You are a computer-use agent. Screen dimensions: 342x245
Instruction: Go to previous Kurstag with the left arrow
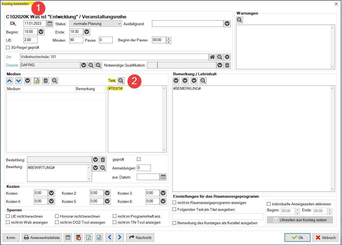click(110, 238)
